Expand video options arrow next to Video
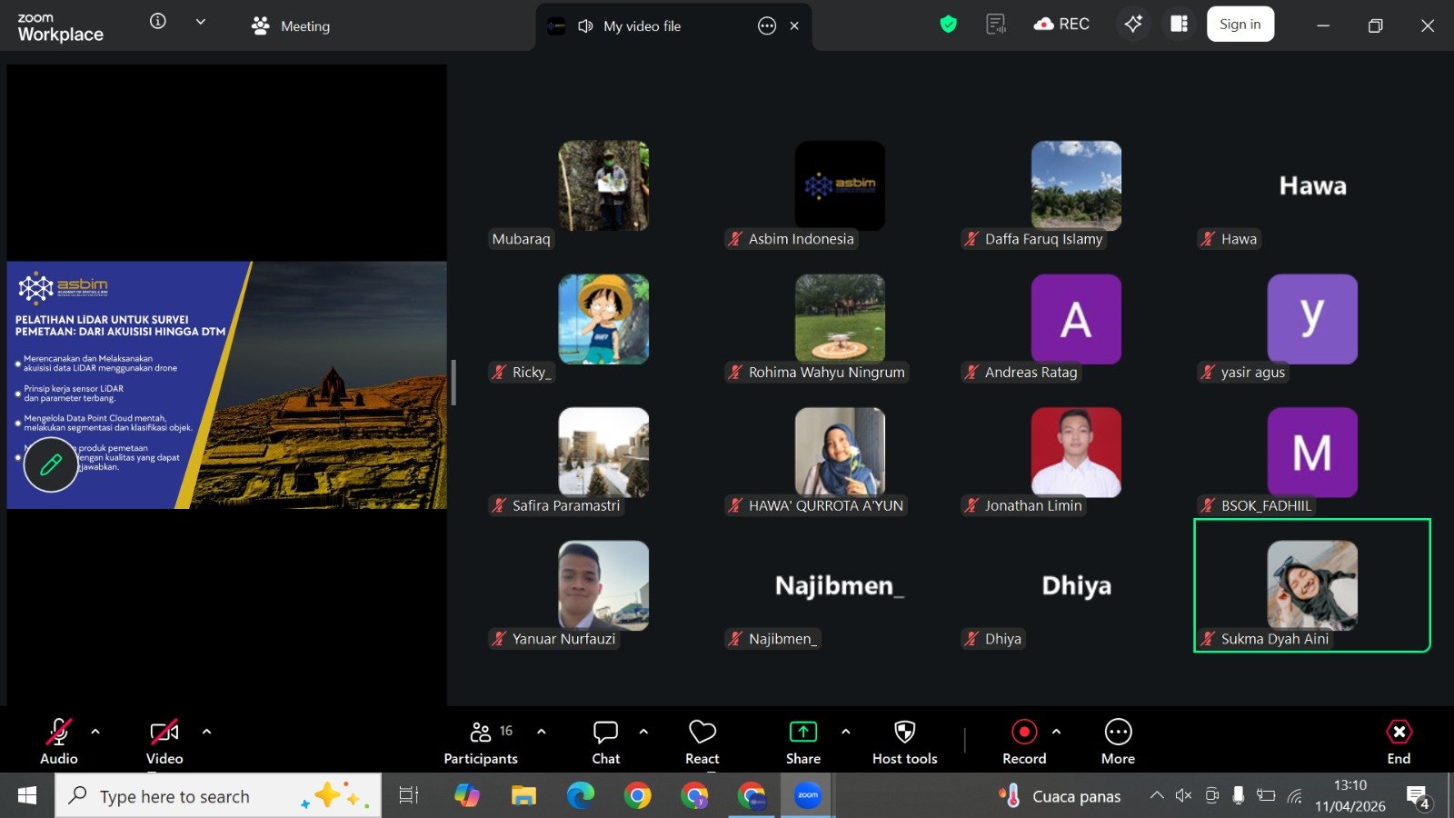The height and width of the screenshot is (818, 1454). (206, 732)
